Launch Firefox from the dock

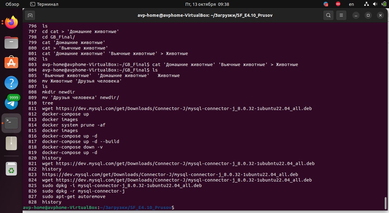click(x=11, y=22)
